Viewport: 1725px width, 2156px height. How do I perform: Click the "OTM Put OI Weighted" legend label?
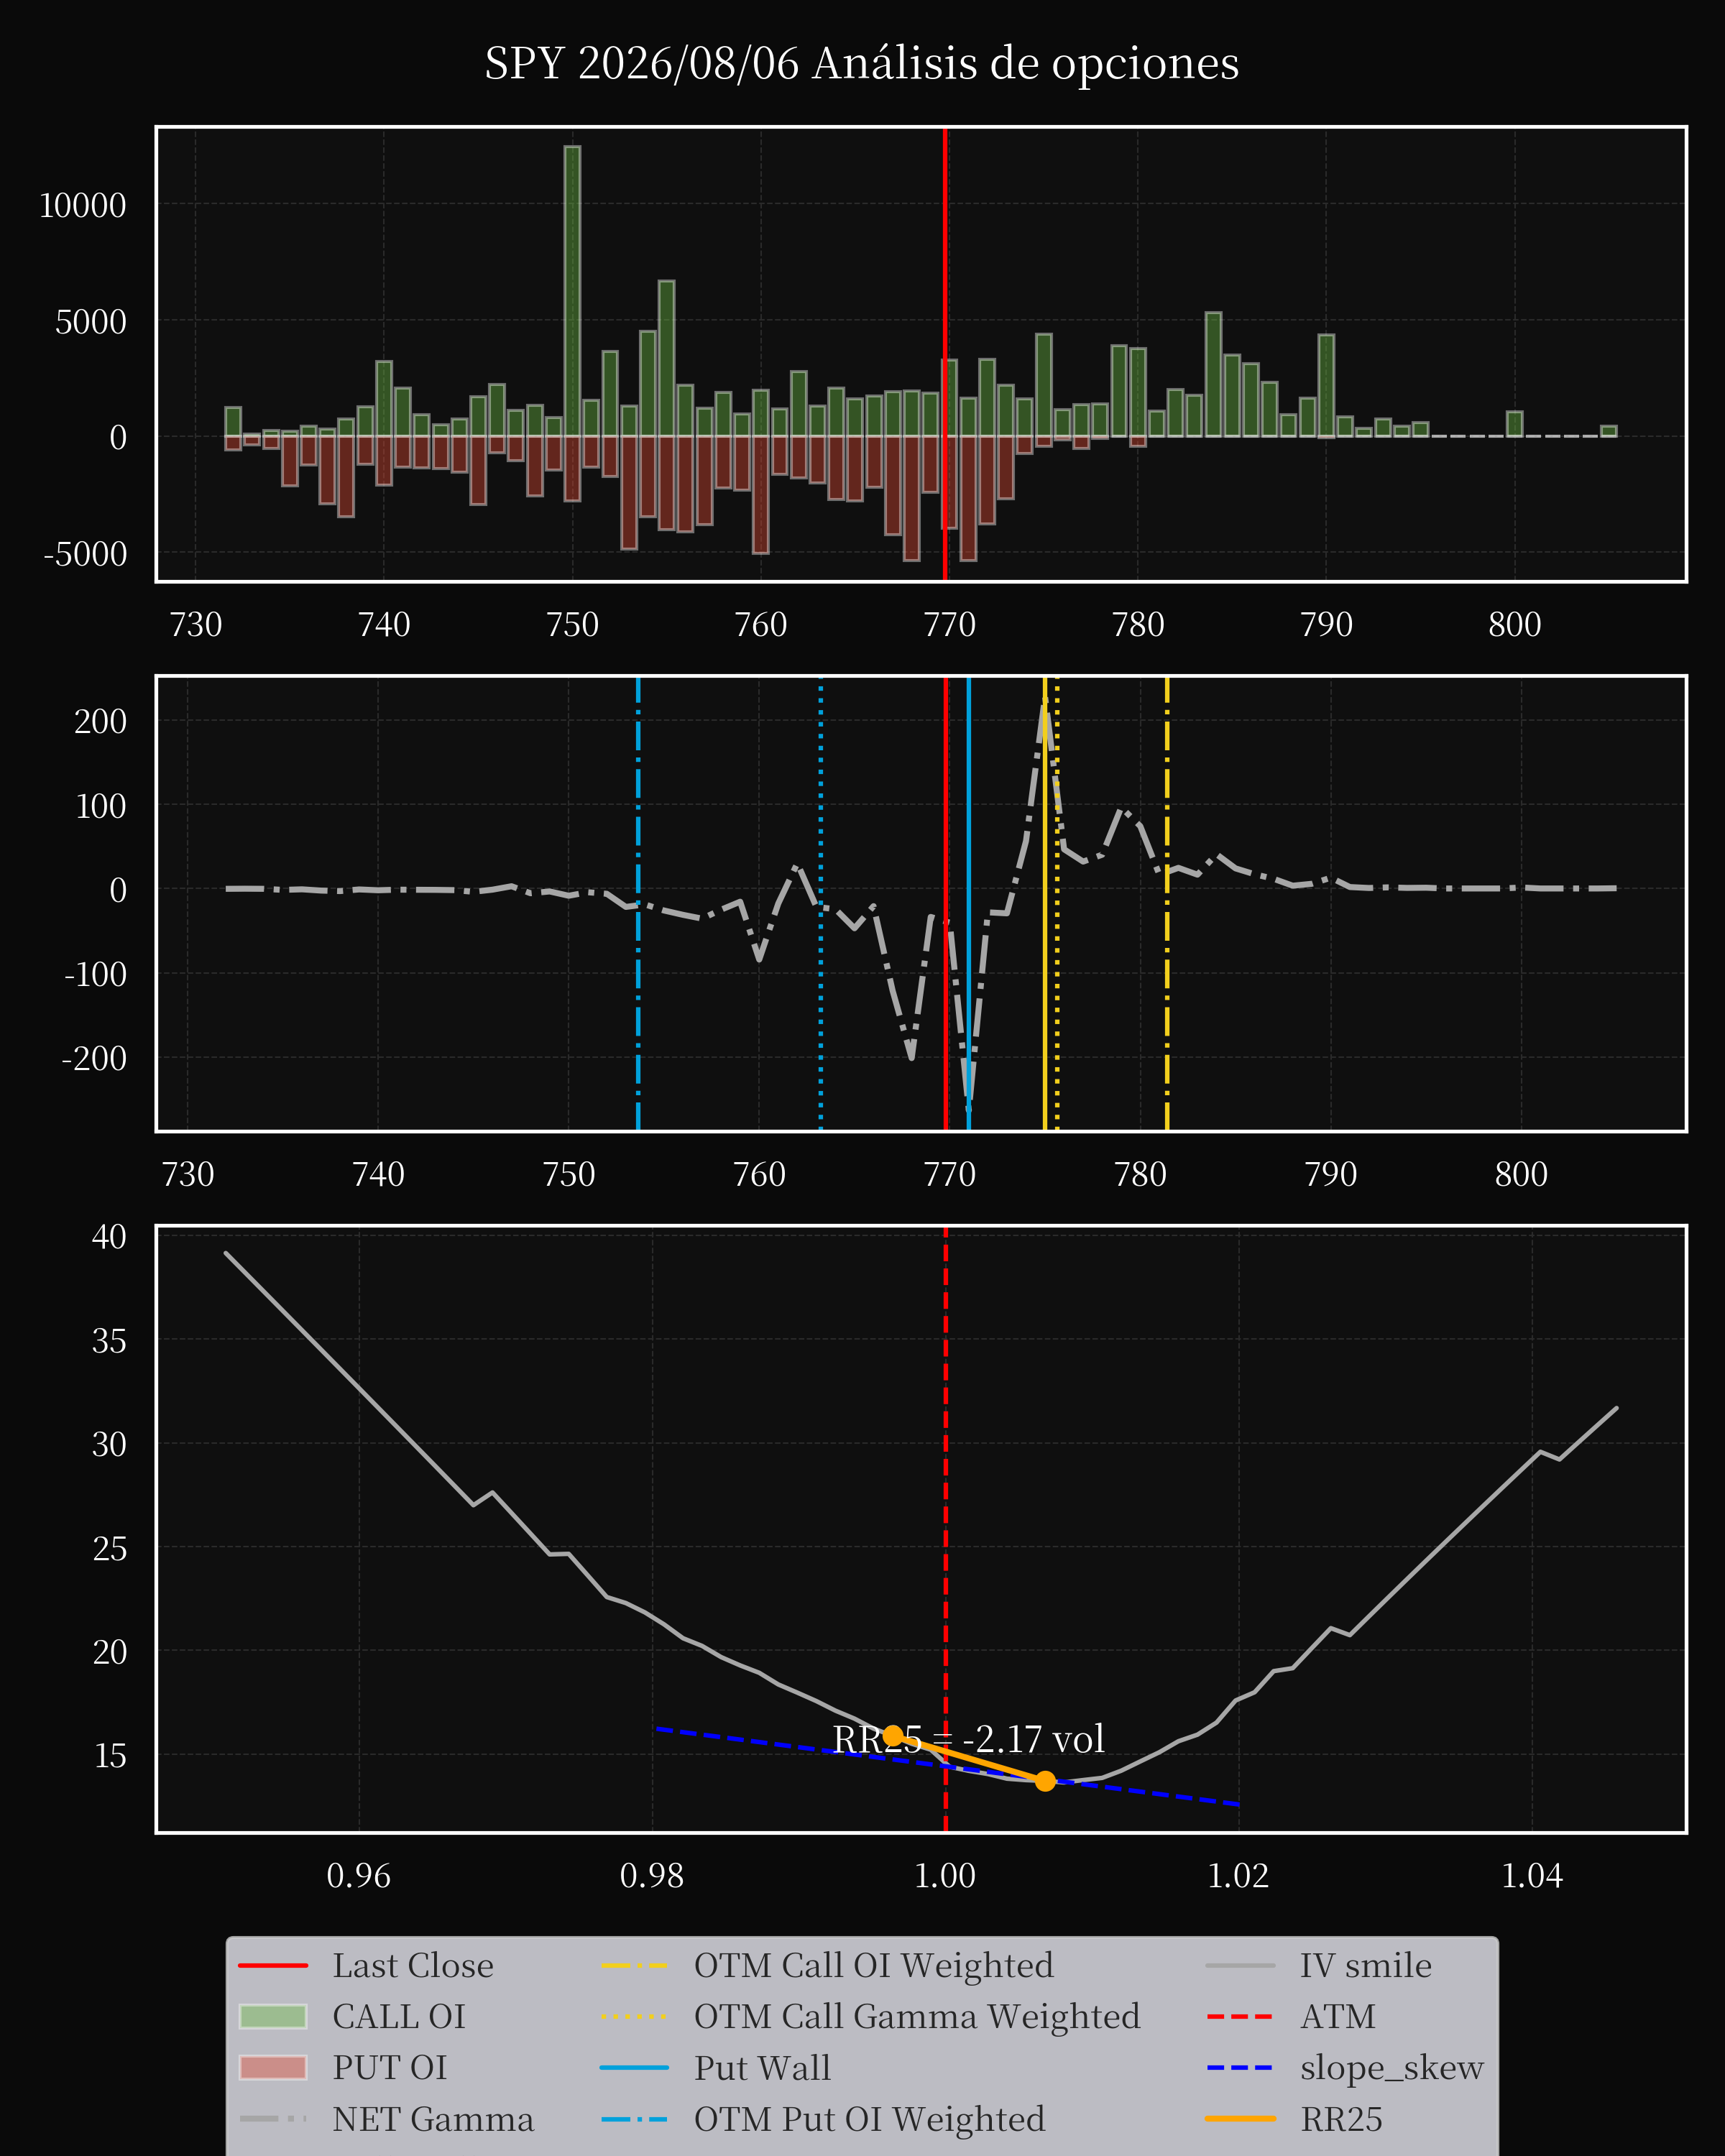click(x=870, y=2119)
